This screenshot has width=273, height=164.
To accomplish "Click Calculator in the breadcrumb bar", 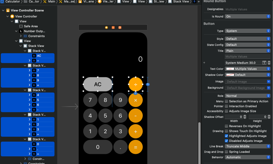I will [x=13, y=2].
